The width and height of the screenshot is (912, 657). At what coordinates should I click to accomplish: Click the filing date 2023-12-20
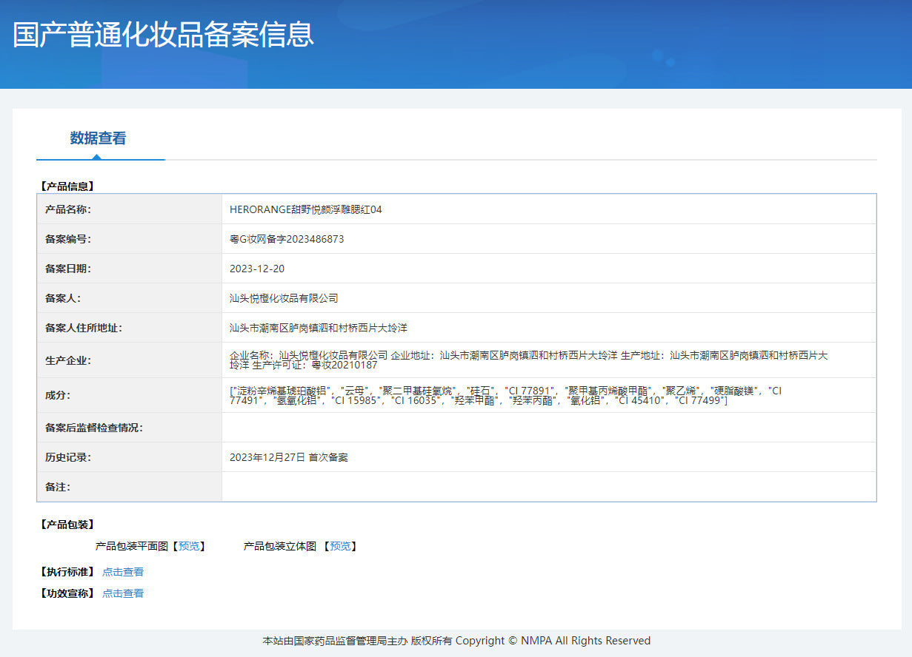pyautogui.click(x=257, y=269)
